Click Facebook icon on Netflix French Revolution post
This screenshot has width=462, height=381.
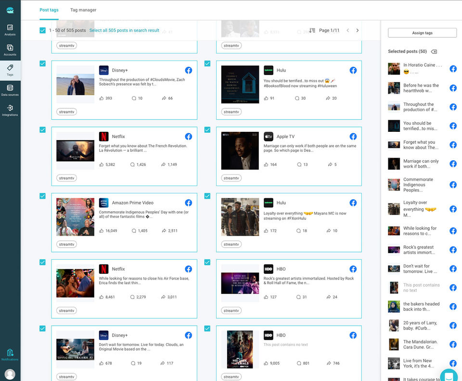189,136
